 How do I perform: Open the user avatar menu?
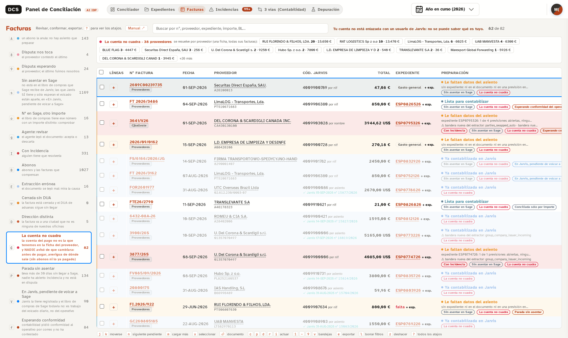click(557, 9)
